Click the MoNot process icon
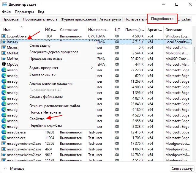 click(4, 53)
